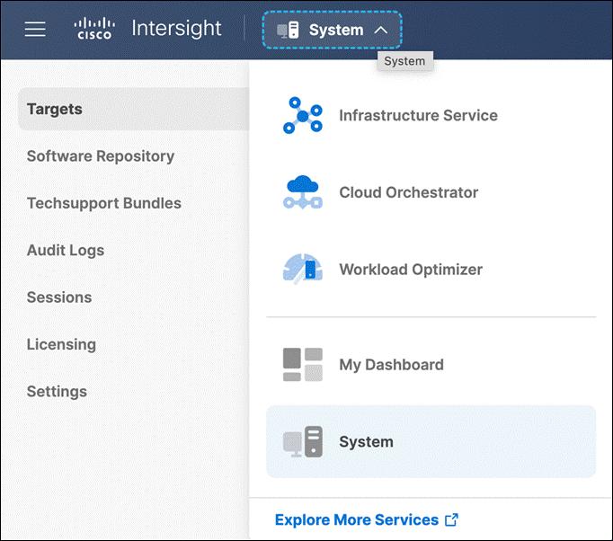Open Licensing page

coord(61,345)
